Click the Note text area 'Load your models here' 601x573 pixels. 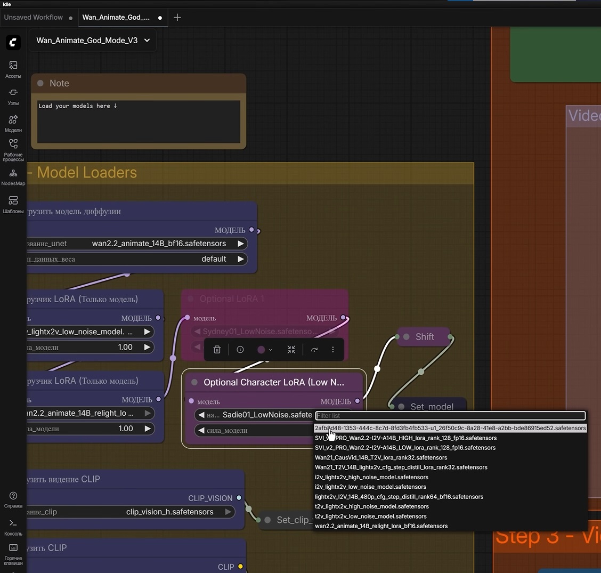click(139, 121)
